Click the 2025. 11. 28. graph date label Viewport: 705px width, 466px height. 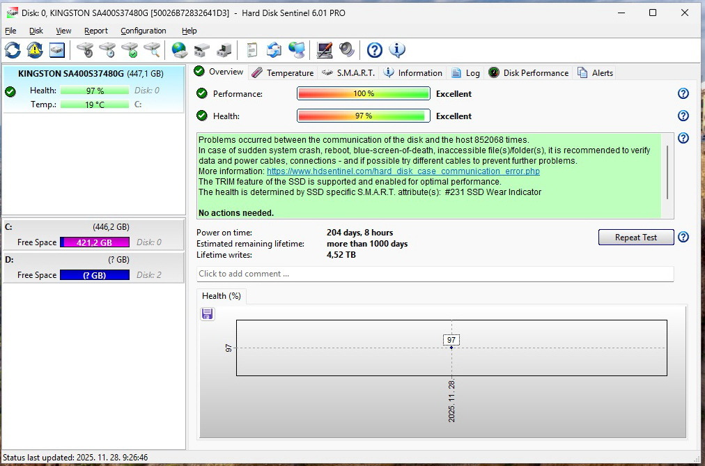[451, 401]
